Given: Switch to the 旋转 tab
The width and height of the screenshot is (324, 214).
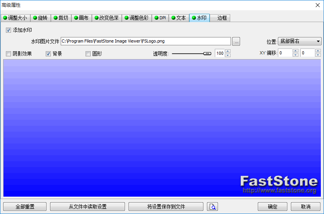Looking at the screenshot, I should (41, 18).
